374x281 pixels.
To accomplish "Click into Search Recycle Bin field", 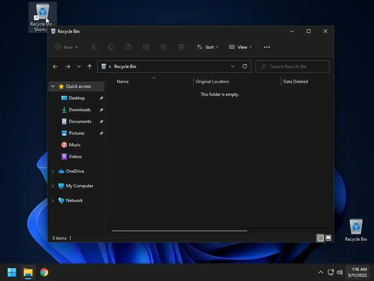I will [293, 67].
